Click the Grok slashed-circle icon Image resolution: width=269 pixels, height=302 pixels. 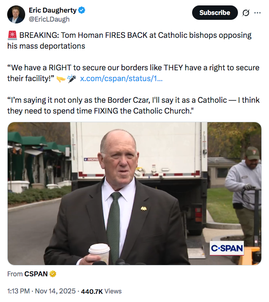coord(246,13)
